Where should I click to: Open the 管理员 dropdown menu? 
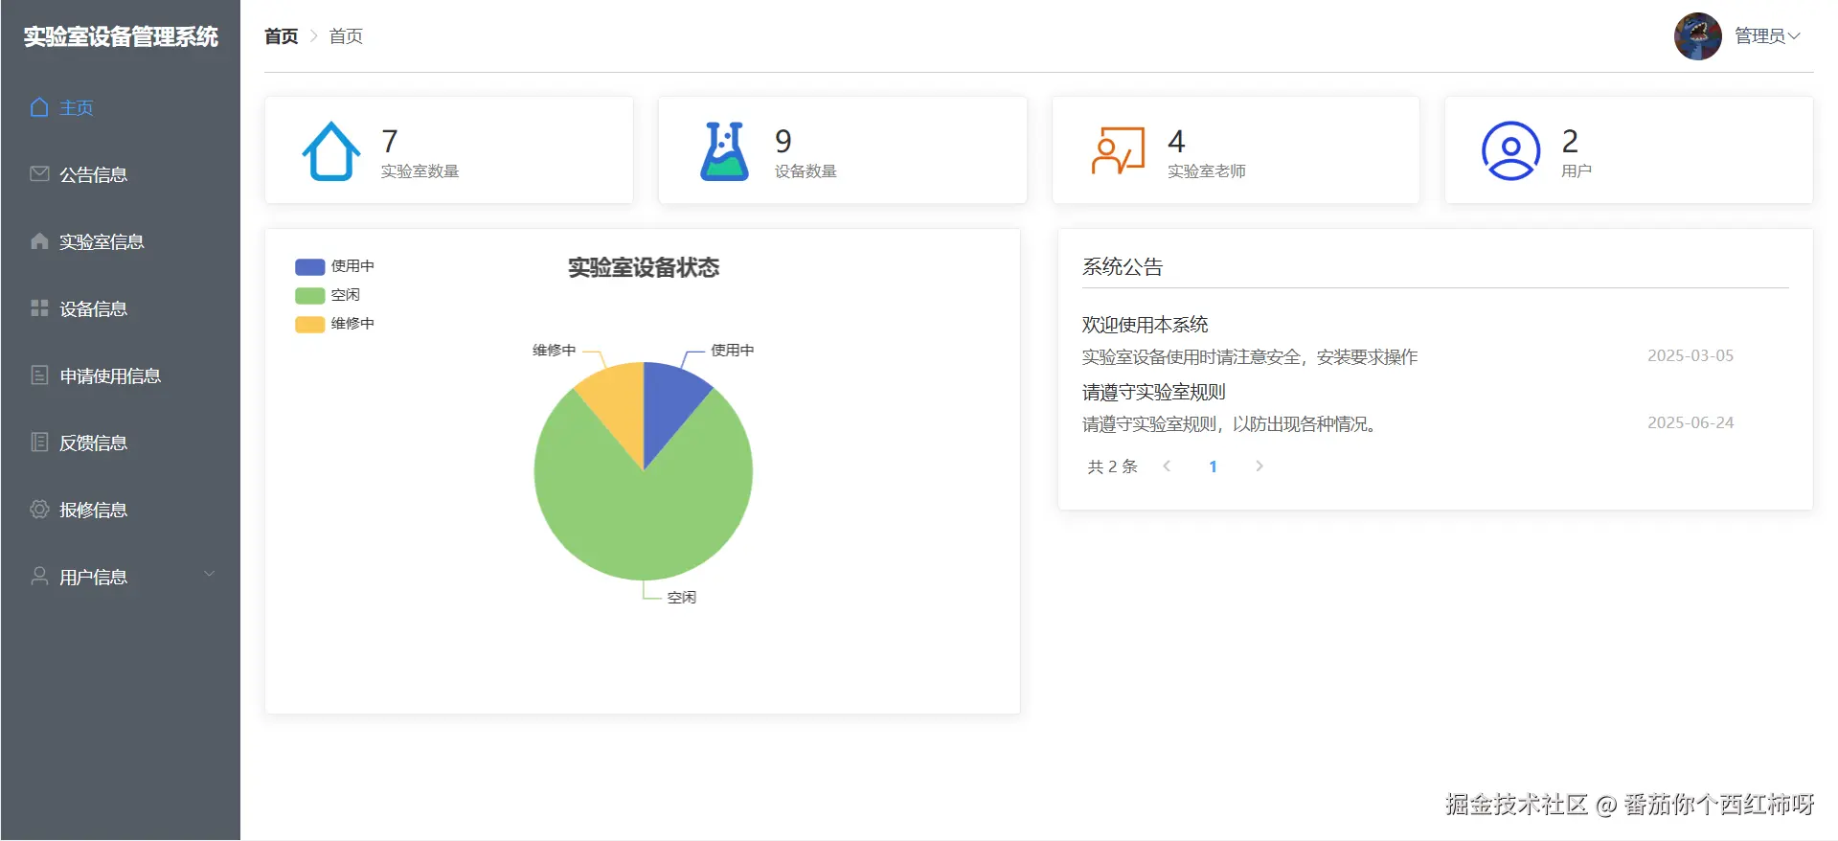[x=1767, y=36]
